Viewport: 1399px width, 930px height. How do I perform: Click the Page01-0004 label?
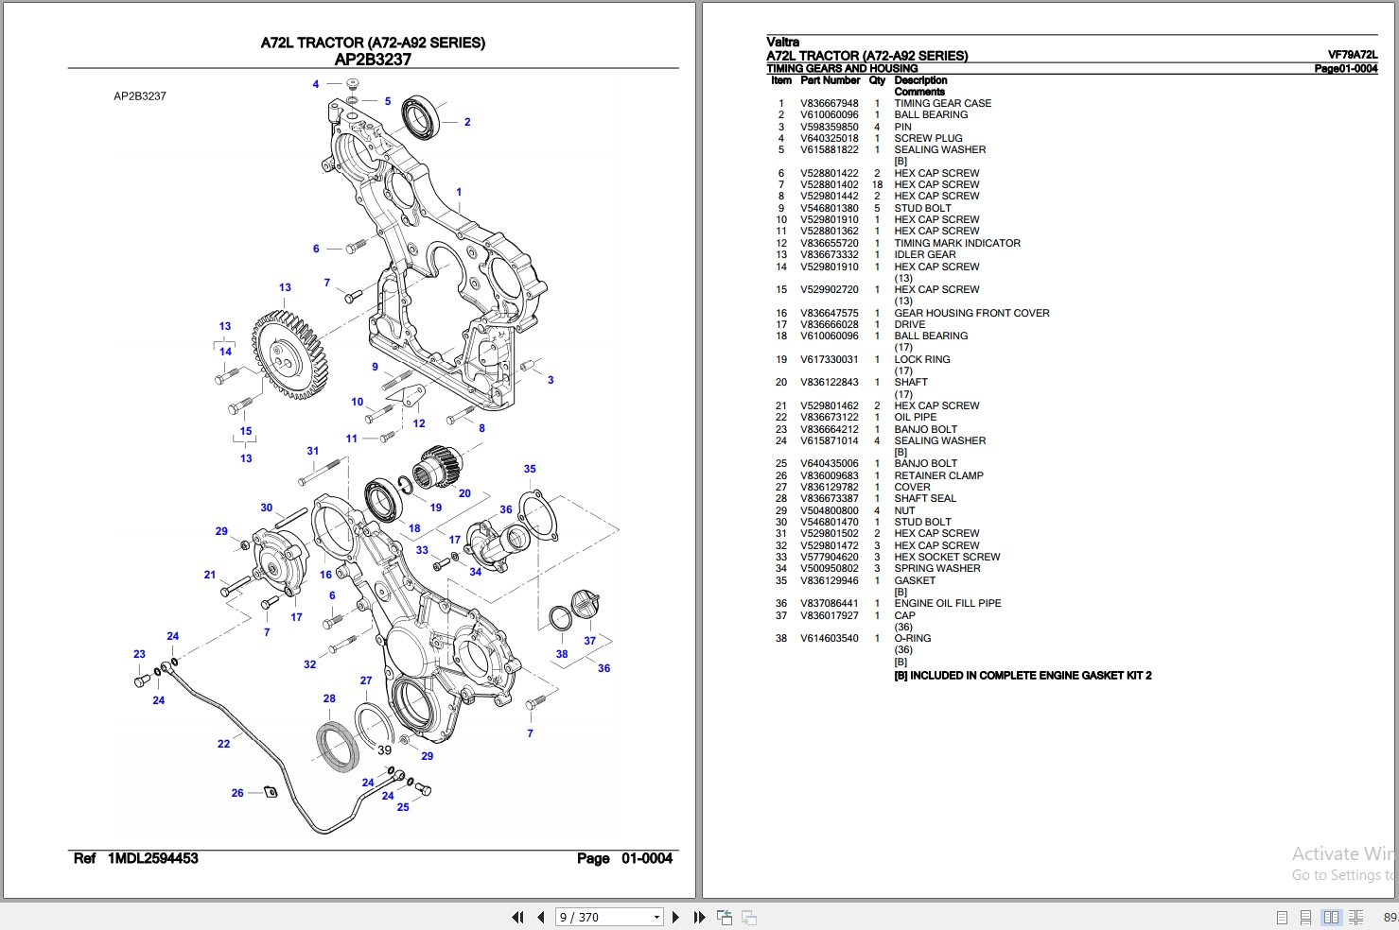click(1345, 68)
